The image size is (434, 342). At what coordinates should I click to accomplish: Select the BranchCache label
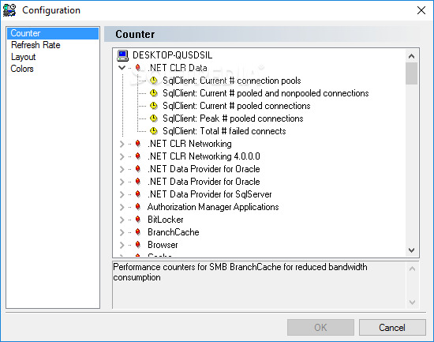(174, 232)
